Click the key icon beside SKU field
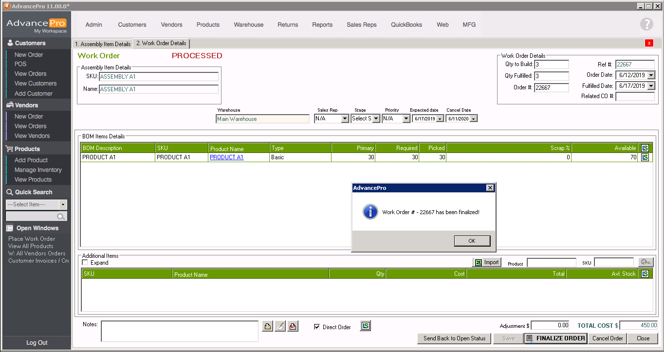Viewport: 664px width, 352px height. point(646,262)
